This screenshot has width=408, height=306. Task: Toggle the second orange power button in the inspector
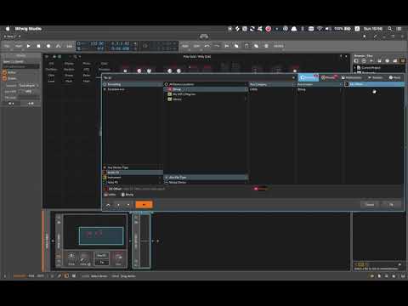click(4, 78)
